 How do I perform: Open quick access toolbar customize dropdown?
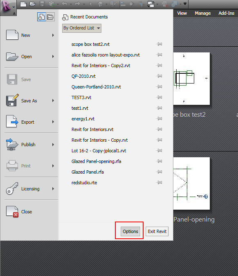pyautogui.click(x=185, y=4)
